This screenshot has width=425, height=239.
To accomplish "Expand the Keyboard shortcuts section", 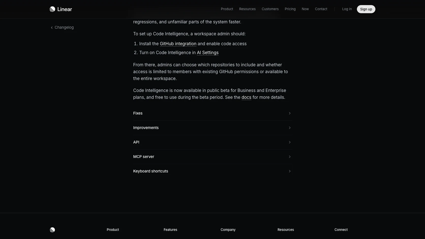I will pyautogui.click(x=212, y=171).
